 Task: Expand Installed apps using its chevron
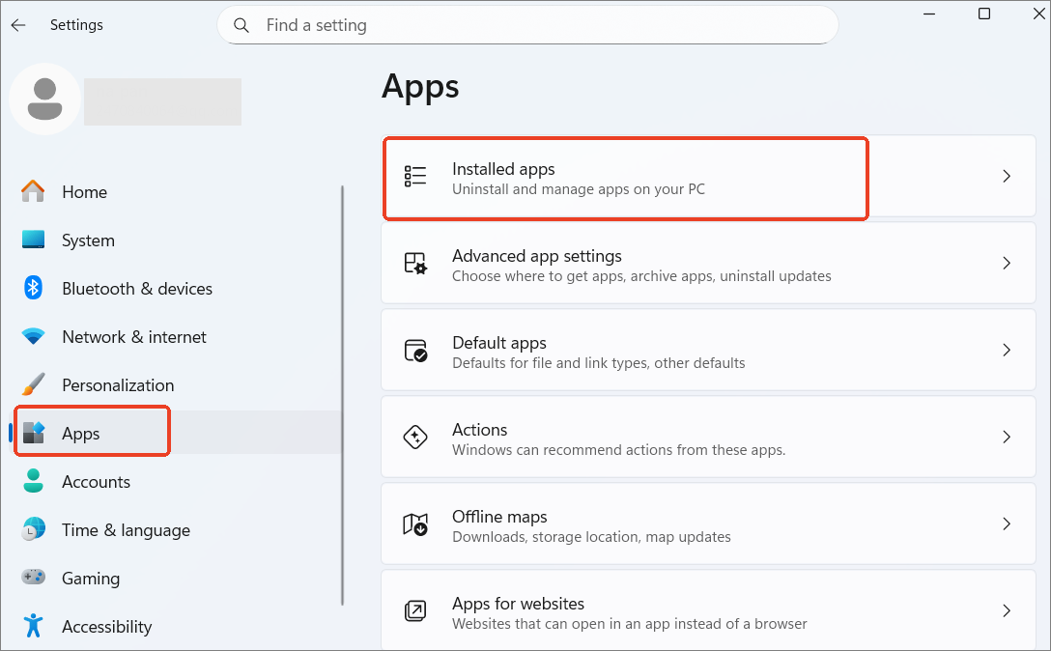click(x=1006, y=177)
